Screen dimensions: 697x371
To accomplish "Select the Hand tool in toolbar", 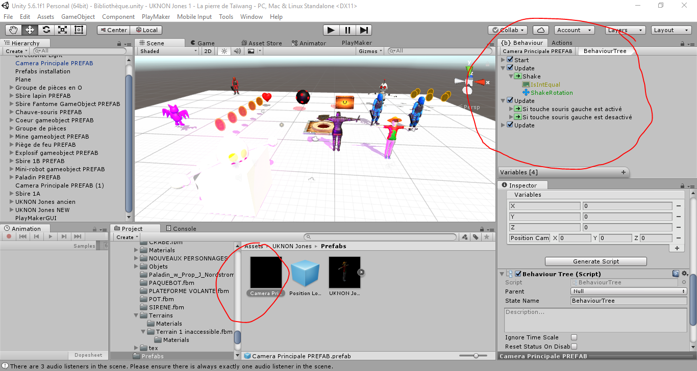I will 13,30.
